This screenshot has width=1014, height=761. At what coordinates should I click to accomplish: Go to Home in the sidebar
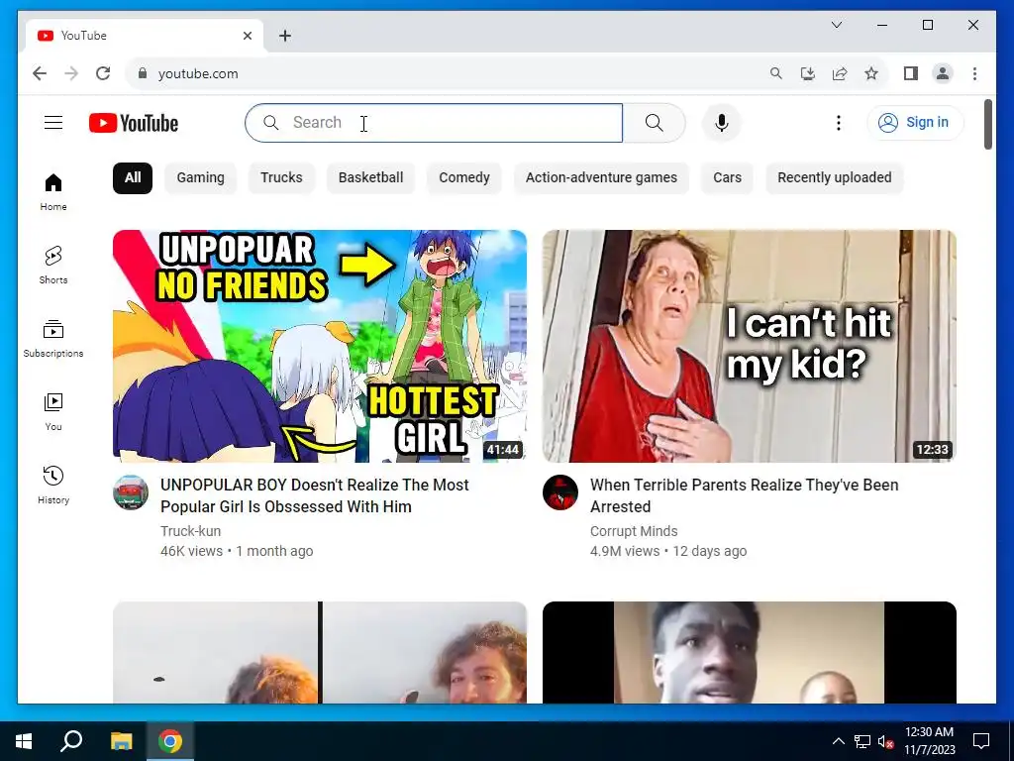[x=53, y=192]
